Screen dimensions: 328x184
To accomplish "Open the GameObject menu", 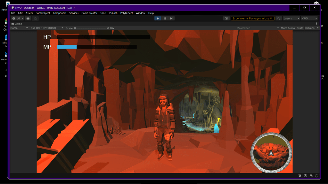I will (x=43, y=13).
